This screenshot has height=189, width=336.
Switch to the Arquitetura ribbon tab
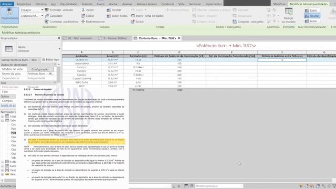[x=24, y=4]
